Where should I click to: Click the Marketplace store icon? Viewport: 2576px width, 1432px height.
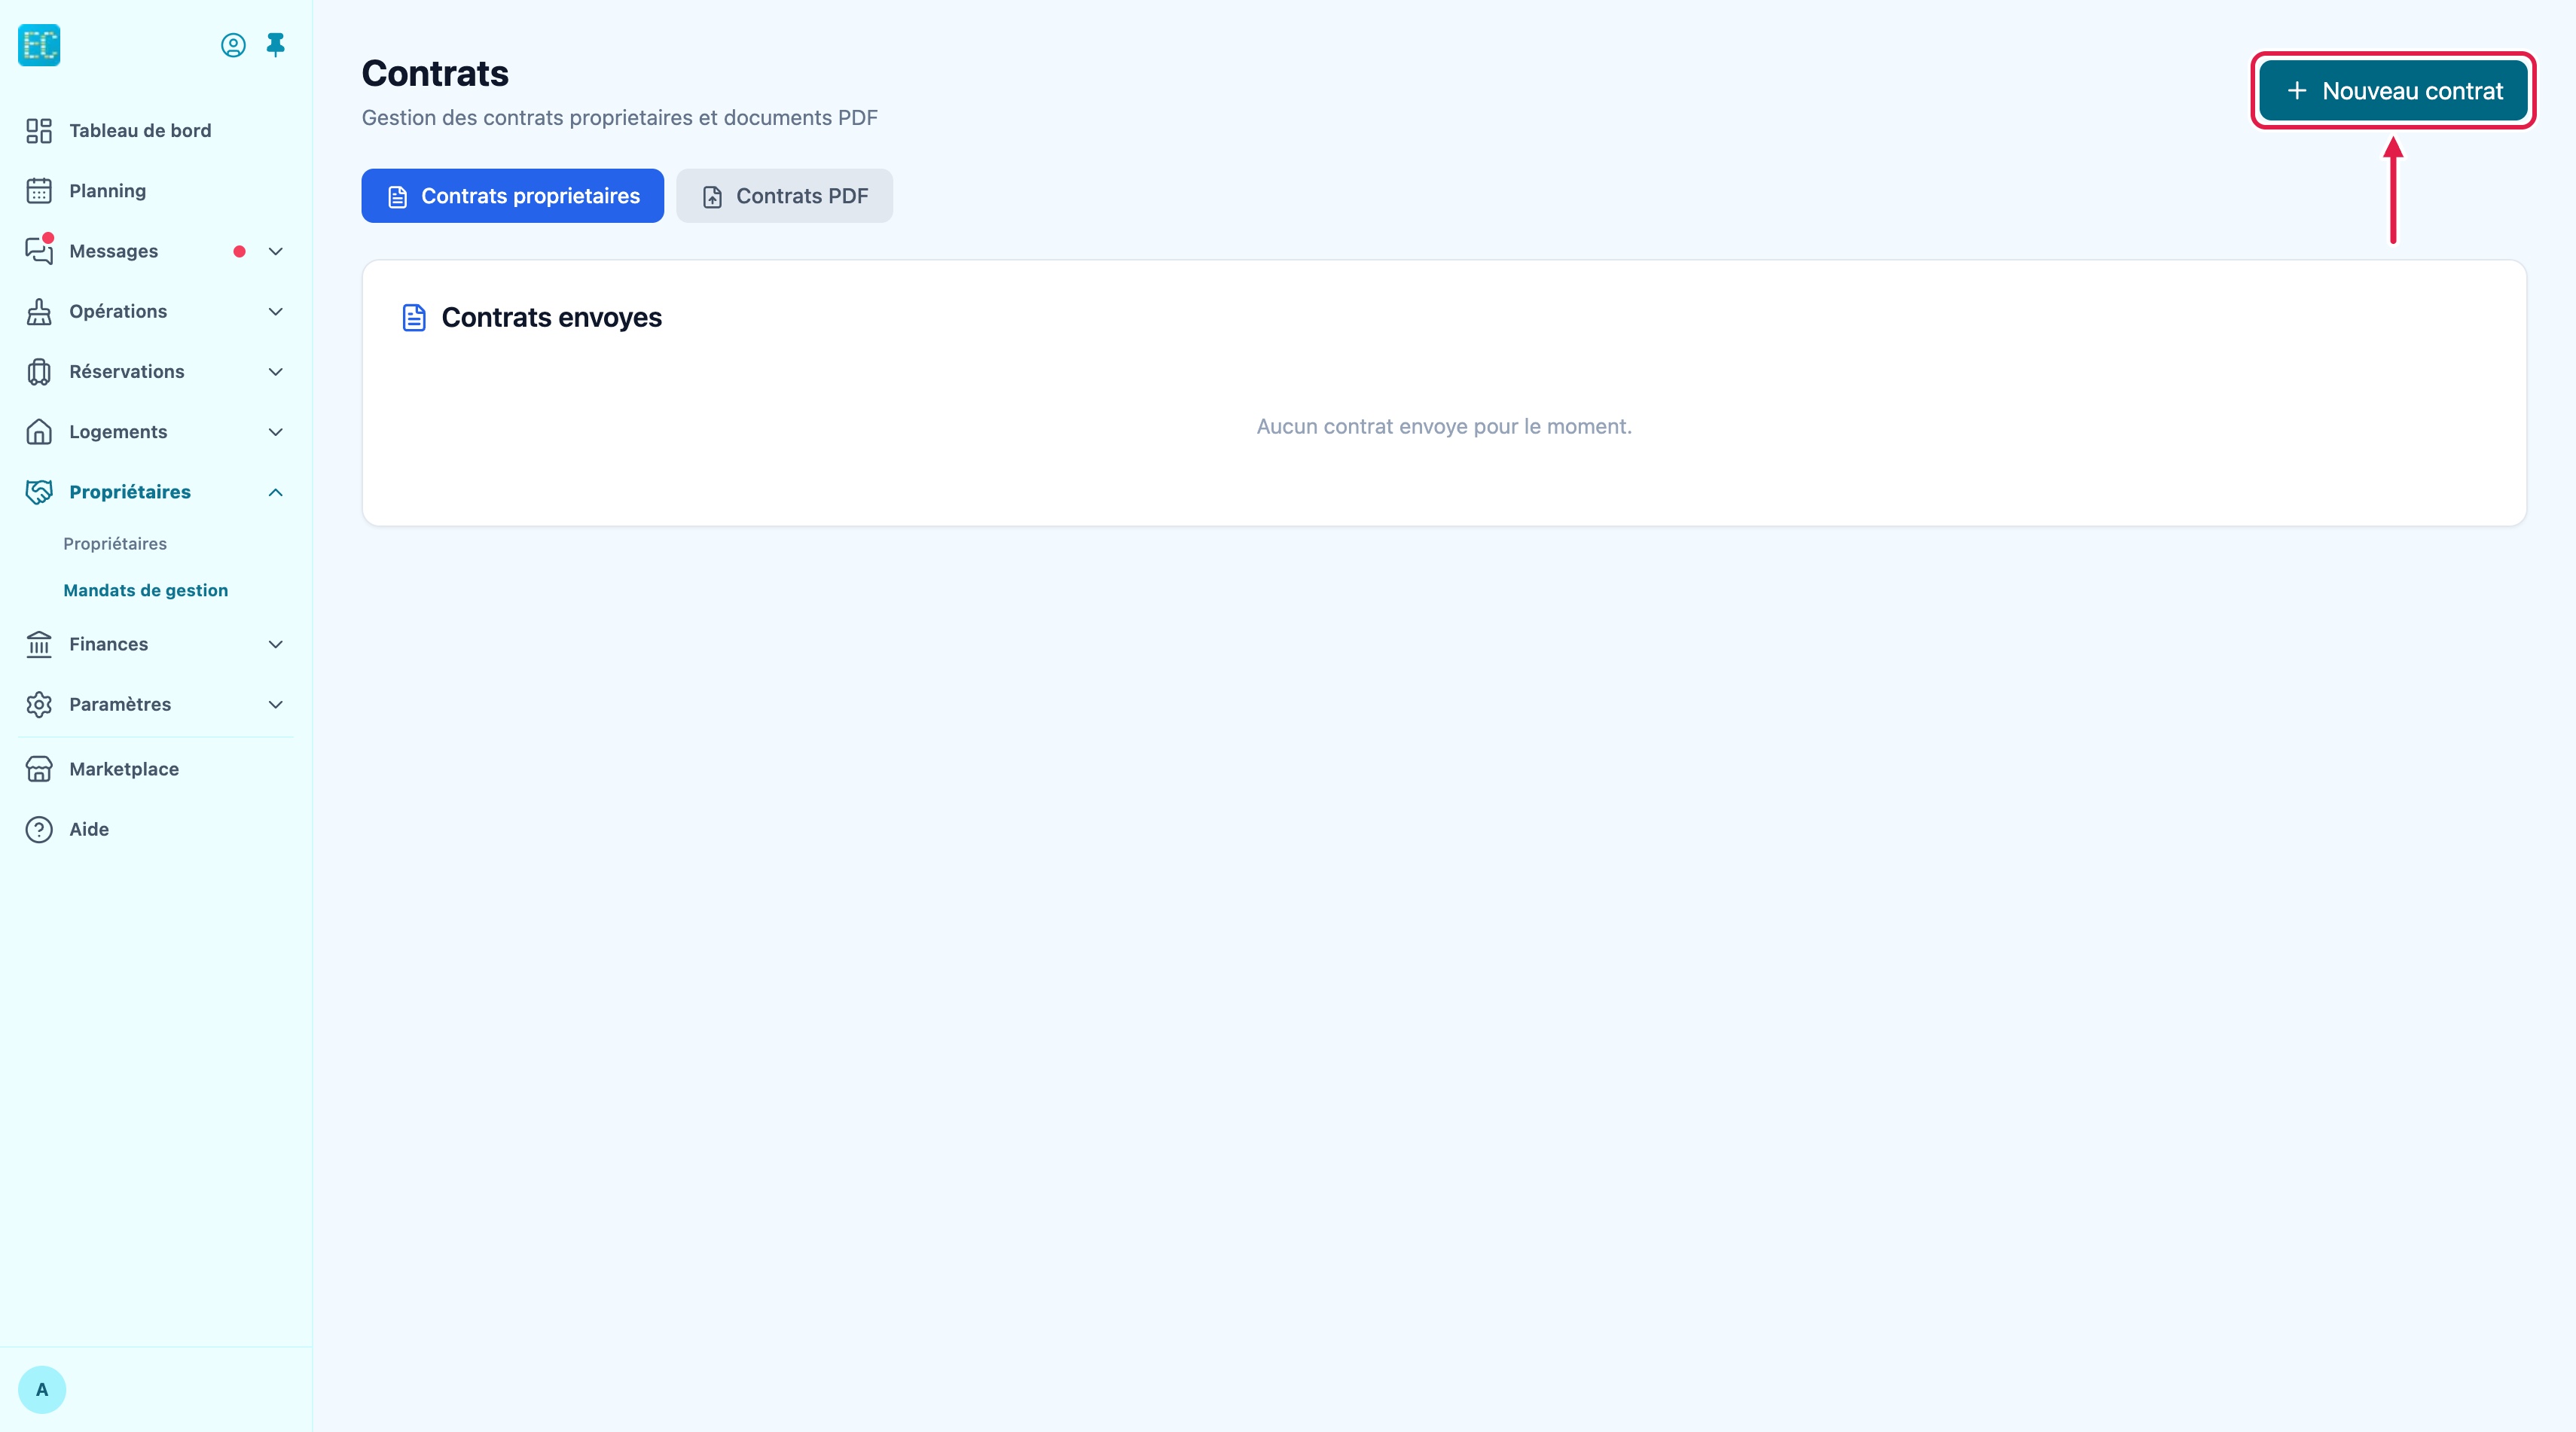click(39, 769)
